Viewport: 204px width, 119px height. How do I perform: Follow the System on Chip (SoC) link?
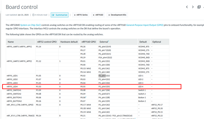(x=31, y=25)
